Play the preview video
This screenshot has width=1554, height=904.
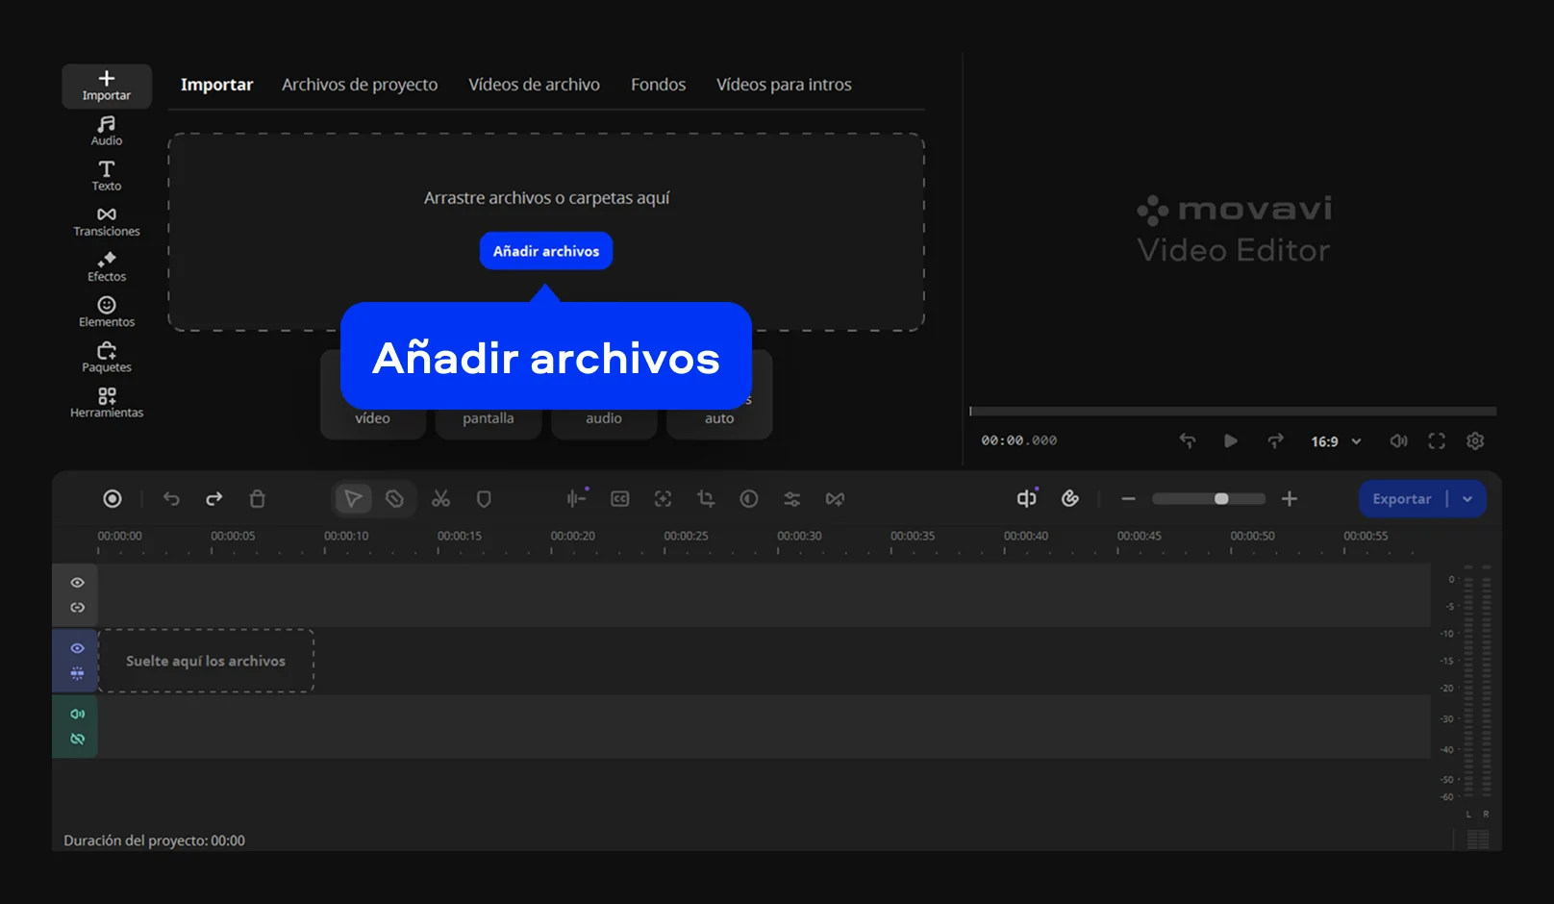click(x=1231, y=441)
